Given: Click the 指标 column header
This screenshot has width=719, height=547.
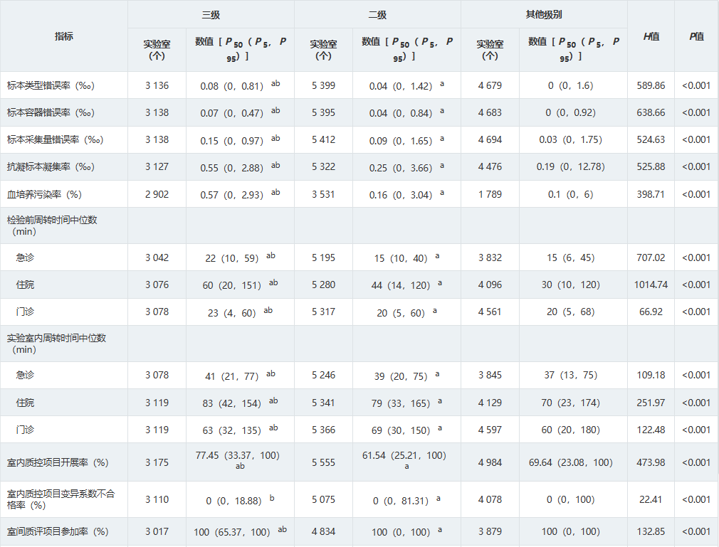Looking at the screenshot, I should click(x=64, y=36).
